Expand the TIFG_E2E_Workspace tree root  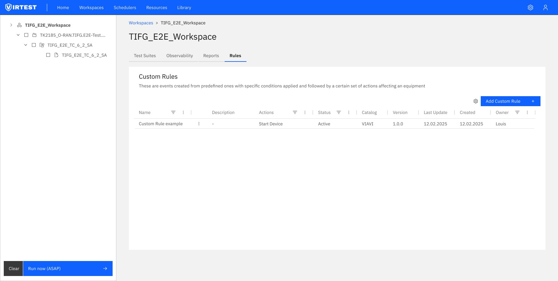(x=11, y=25)
